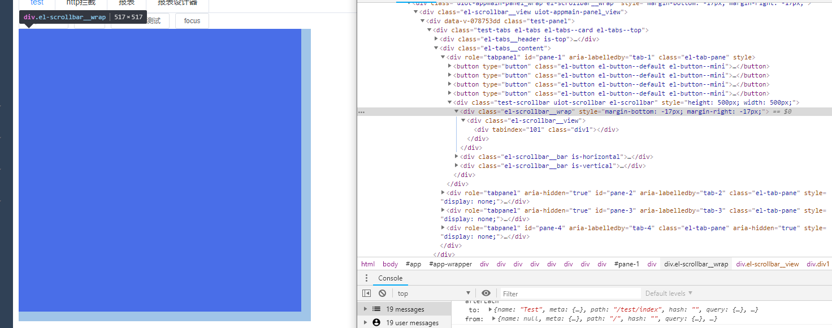Select div.el-scrollbar__wrap breadcrumb item

[x=696, y=264]
